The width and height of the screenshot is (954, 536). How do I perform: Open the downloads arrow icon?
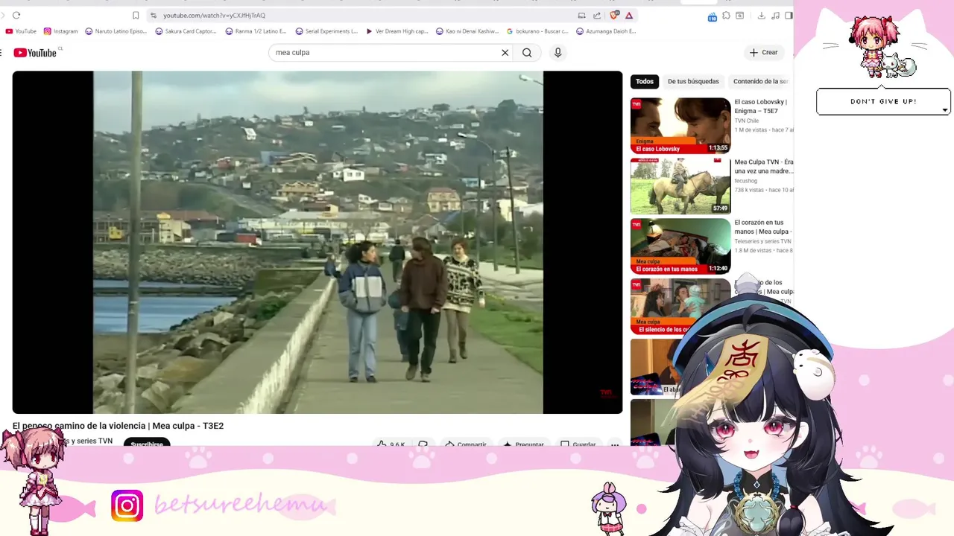pos(761,15)
